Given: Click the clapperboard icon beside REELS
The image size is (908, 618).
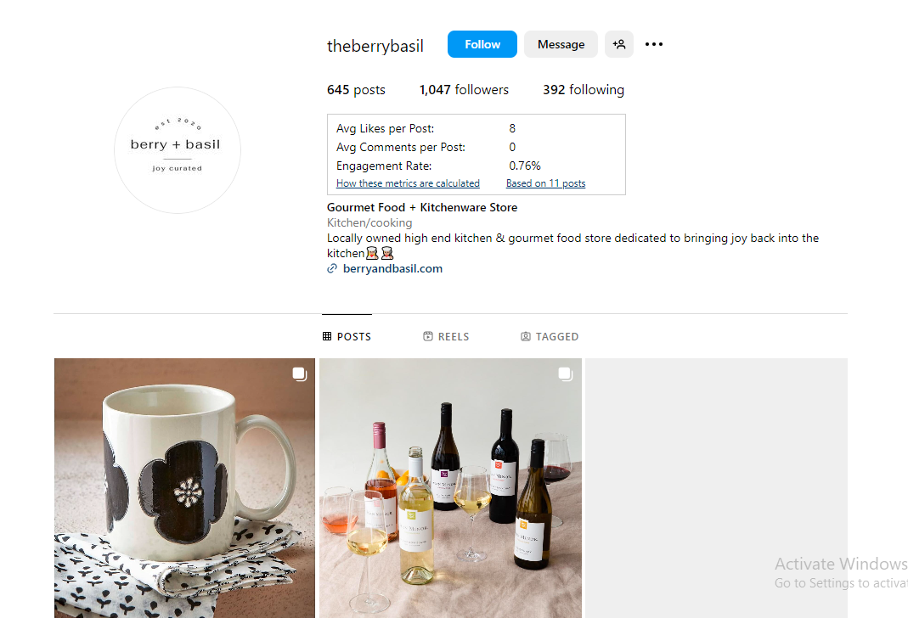Looking at the screenshot, I should click(426, 336).
